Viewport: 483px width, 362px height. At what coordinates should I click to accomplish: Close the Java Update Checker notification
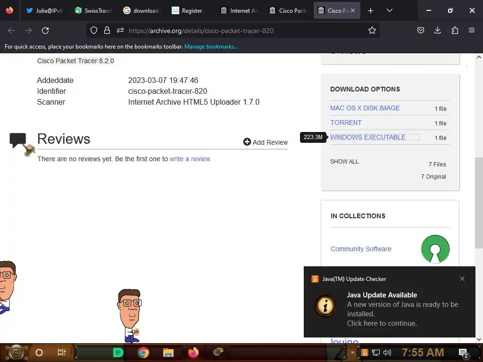pos(462,279)
